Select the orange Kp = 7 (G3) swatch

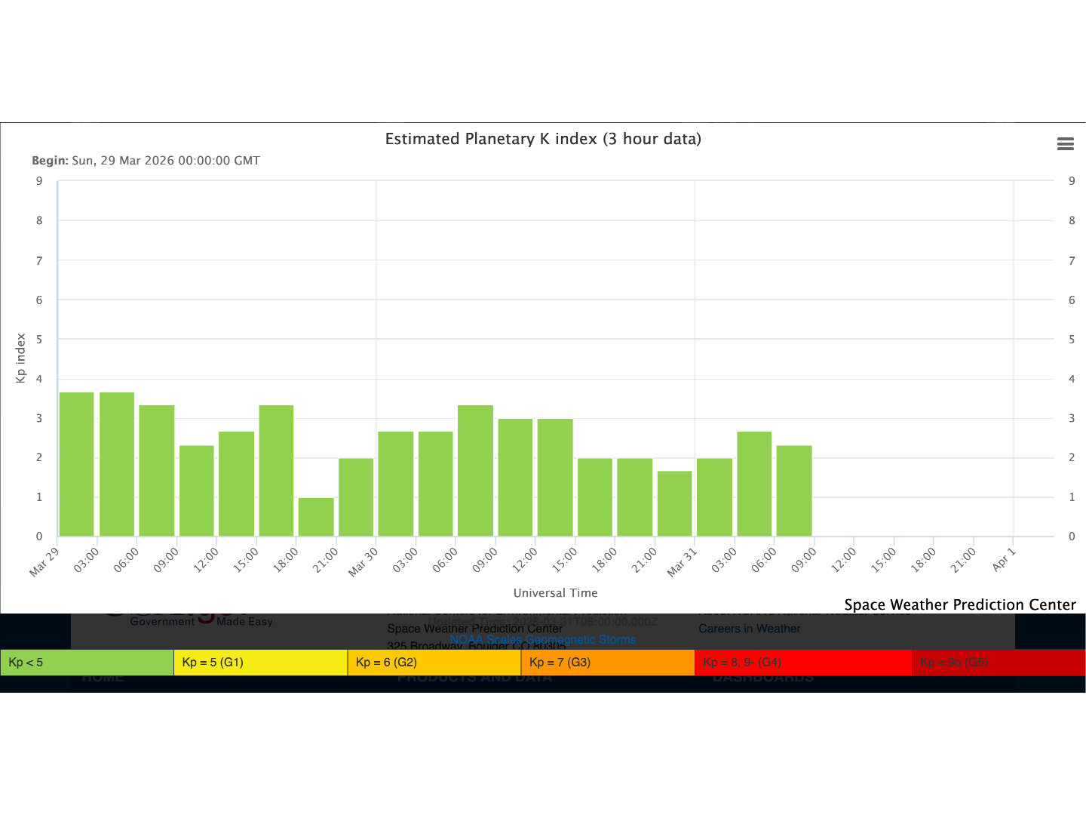pos(607,663)
